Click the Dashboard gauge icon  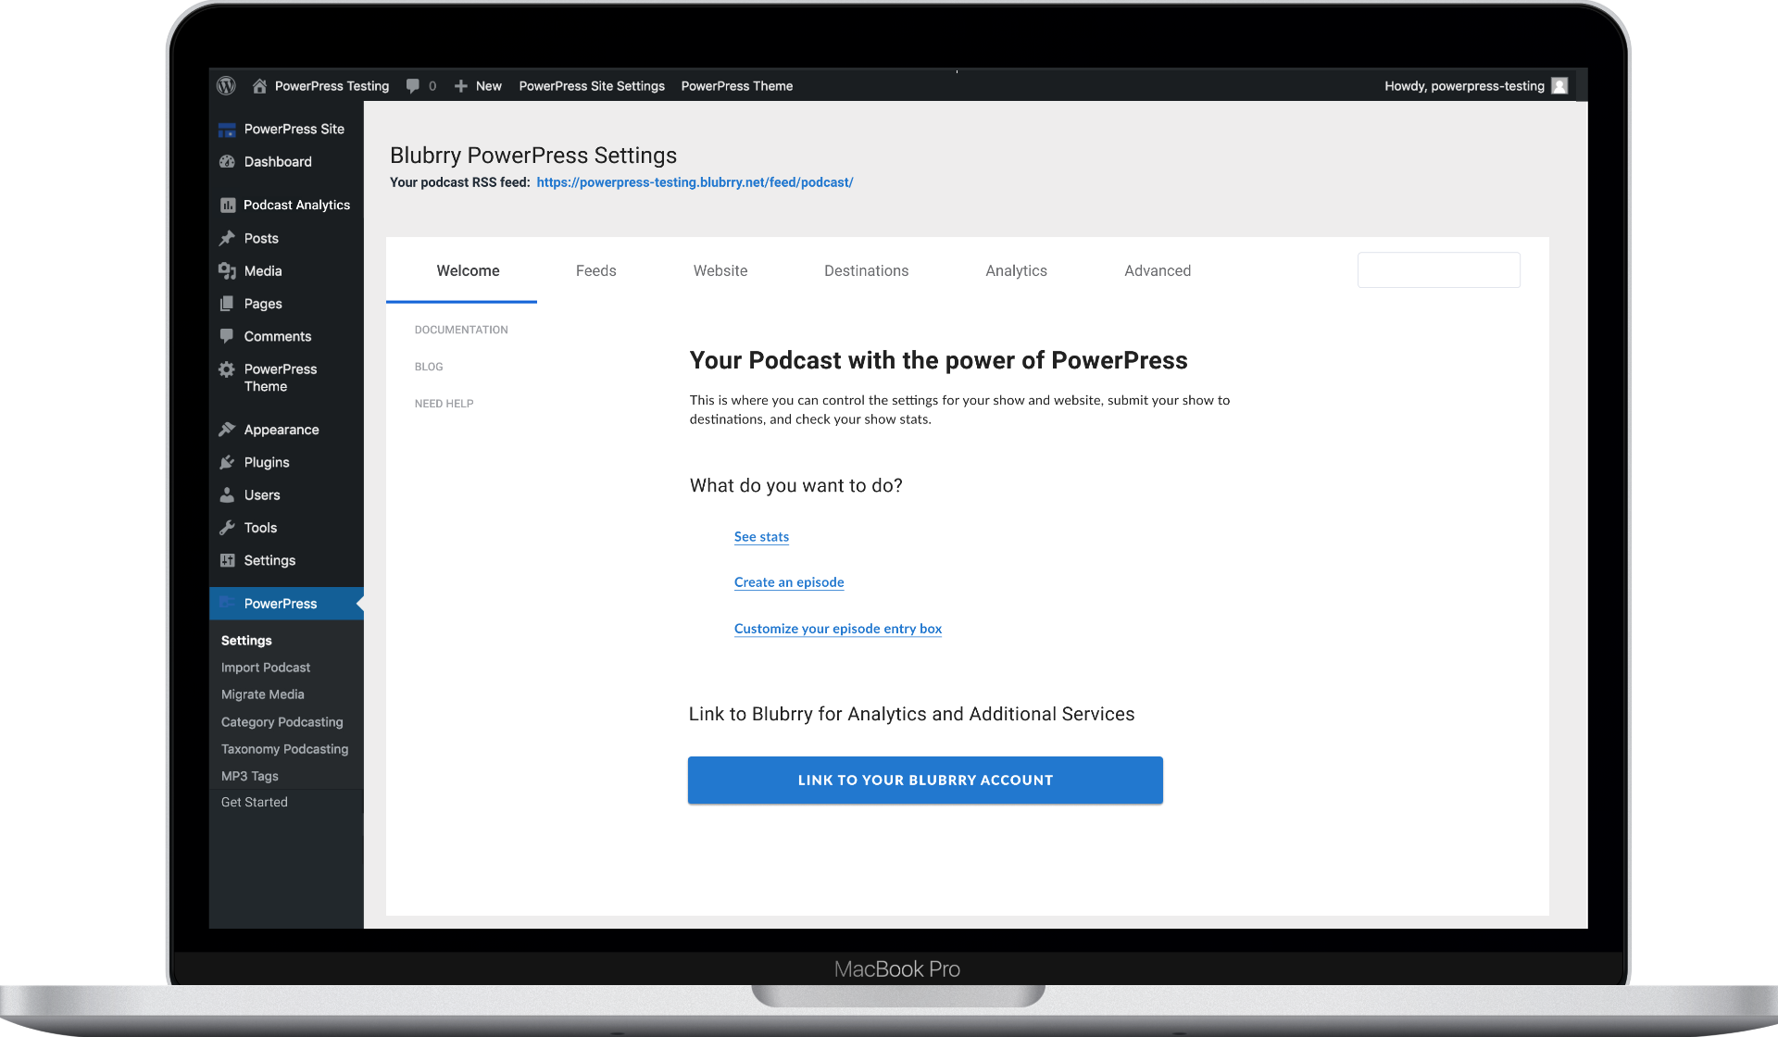(x=227, y=161)
